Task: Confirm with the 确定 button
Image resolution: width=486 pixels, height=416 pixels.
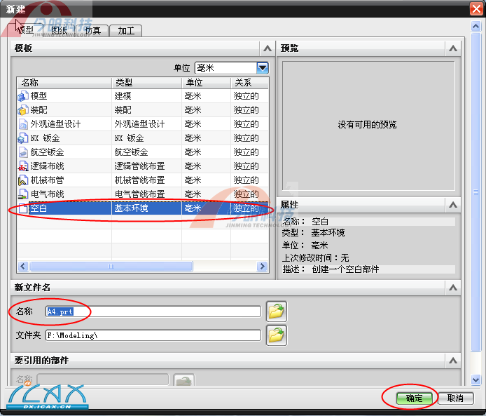Action: pyautogui.click(x=414, y=398)
